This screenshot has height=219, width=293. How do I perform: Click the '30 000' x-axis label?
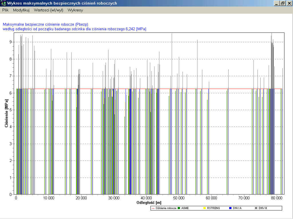[x=114, y=198]
